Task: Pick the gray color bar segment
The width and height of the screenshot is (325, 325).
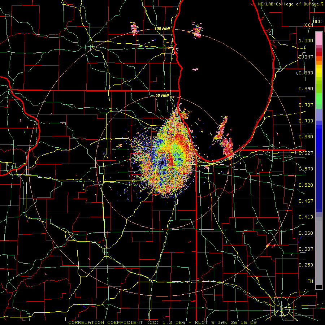Action: pos(319,251)
